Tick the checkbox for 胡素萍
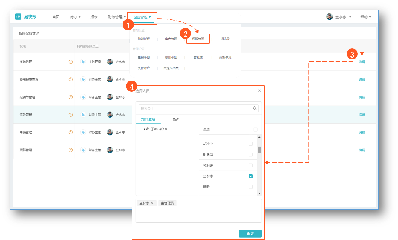 [x=251, y=155]
